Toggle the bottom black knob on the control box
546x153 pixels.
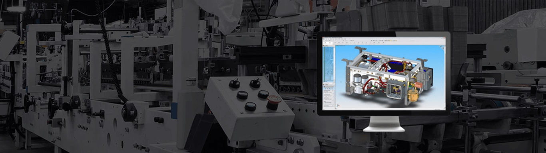pos(250,106)
